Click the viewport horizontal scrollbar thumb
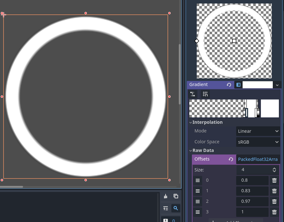Image resolution: width=284 pixels, height=222 pixels. click(12, 187)
